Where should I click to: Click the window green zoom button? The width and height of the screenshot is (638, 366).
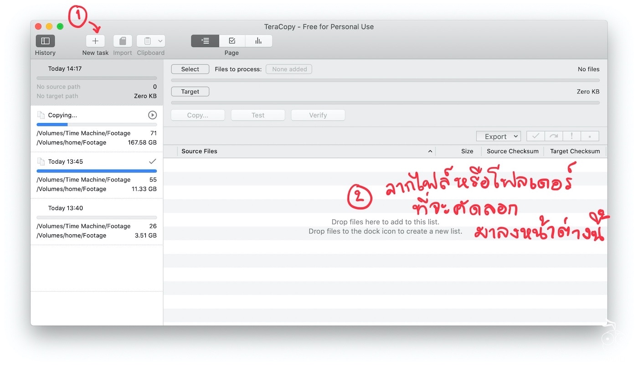coord(60,26)
